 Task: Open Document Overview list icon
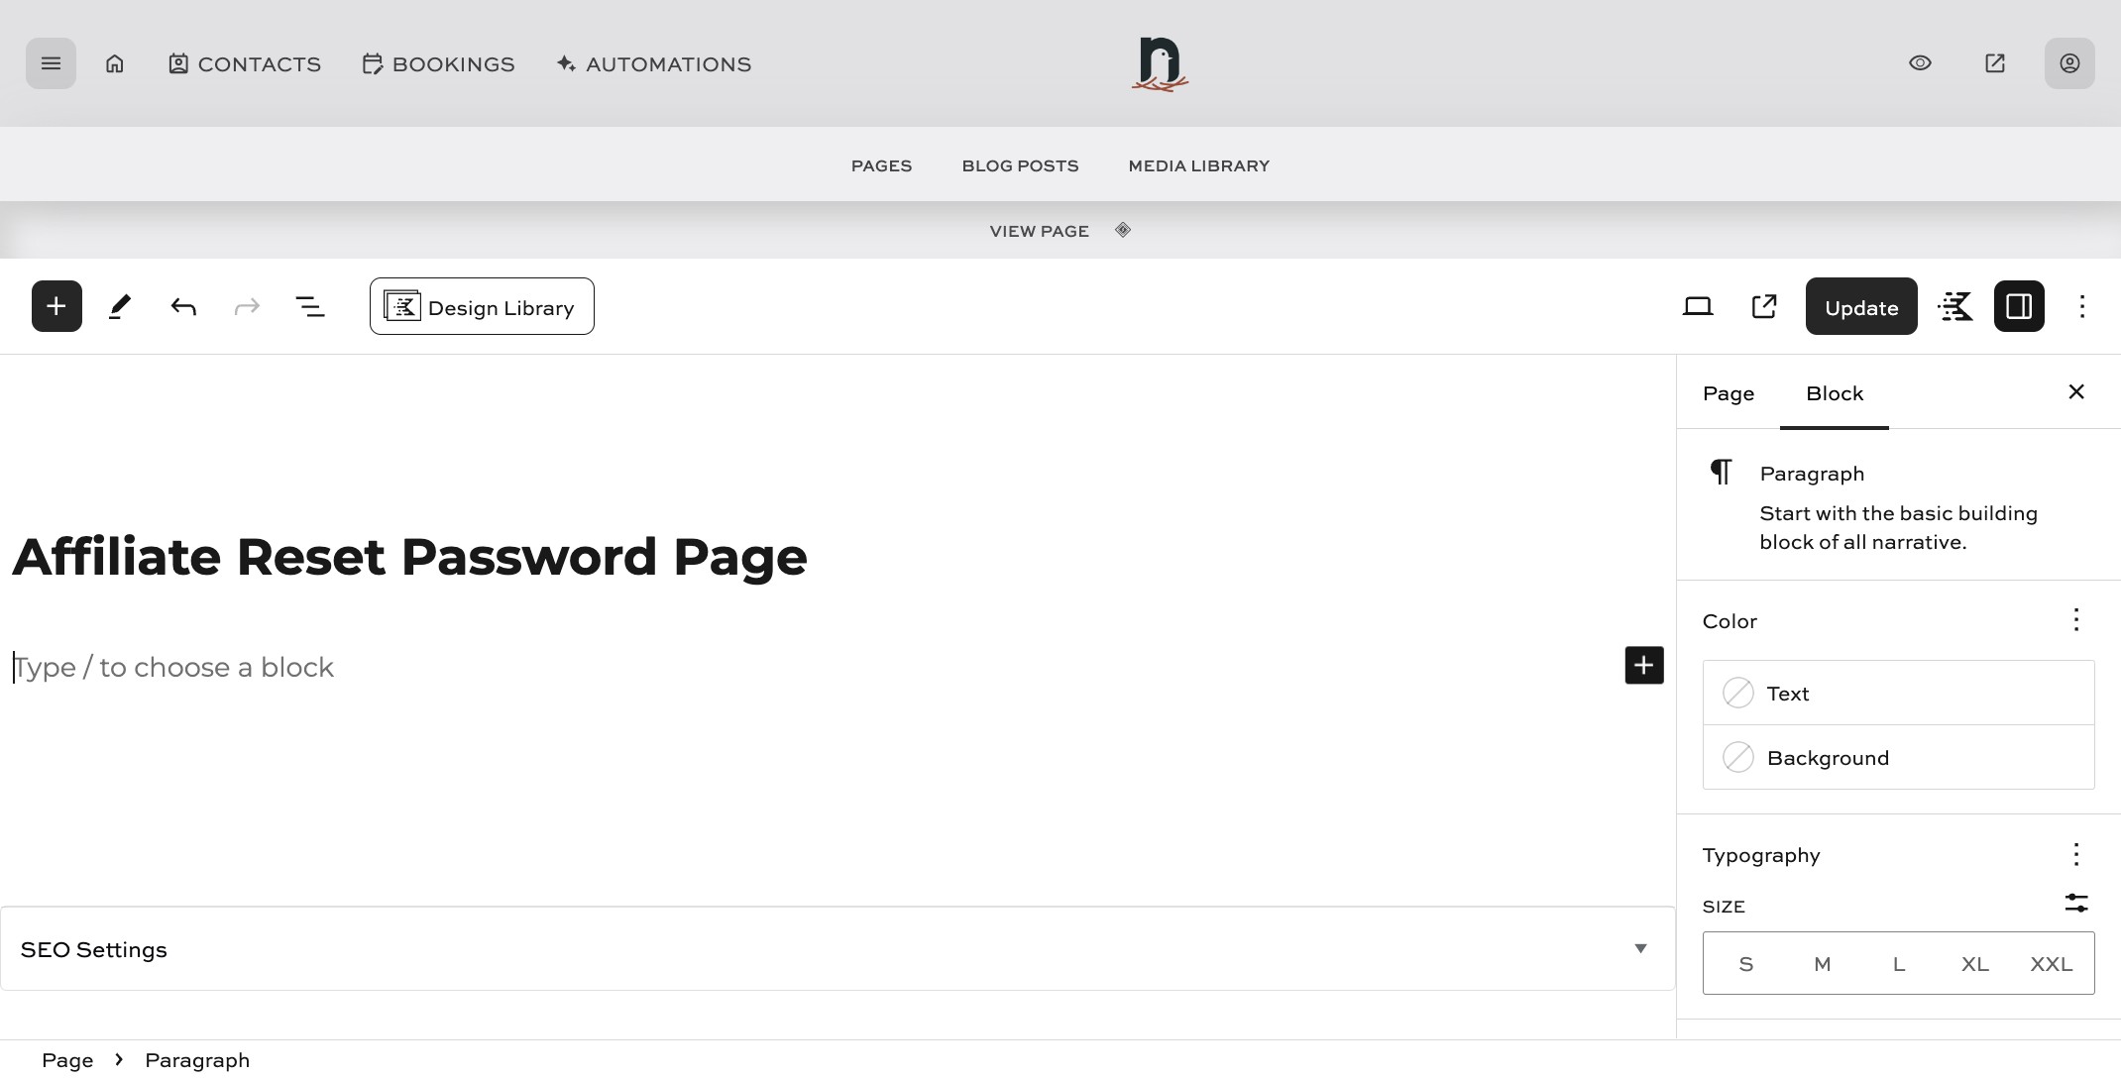[x=310, y=306]
